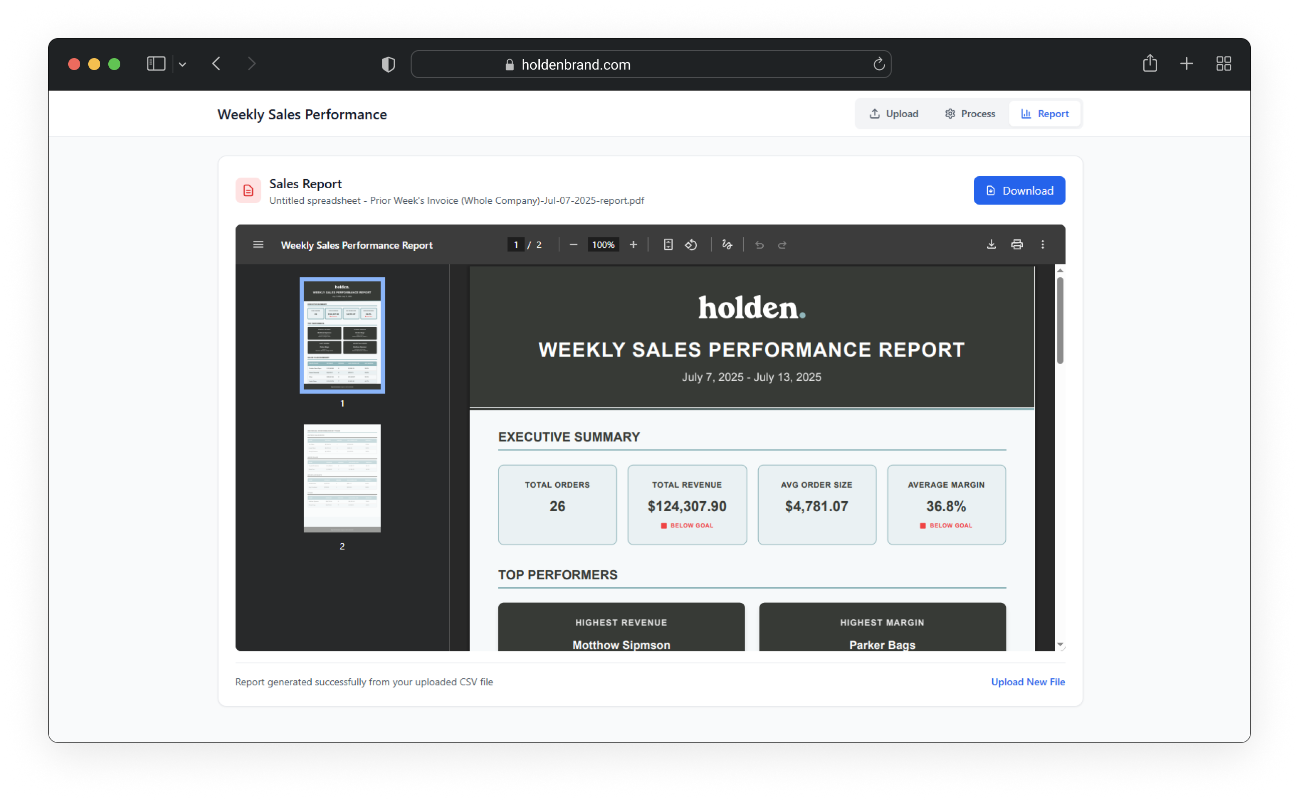Viewport: 1299px width, 801px height.
Task: Rotate the PDF counterclockwise
Action: (691, 245)
